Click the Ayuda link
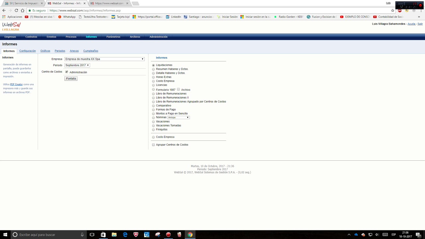Viewport: 425px width, 239px height. coord(411,24)
